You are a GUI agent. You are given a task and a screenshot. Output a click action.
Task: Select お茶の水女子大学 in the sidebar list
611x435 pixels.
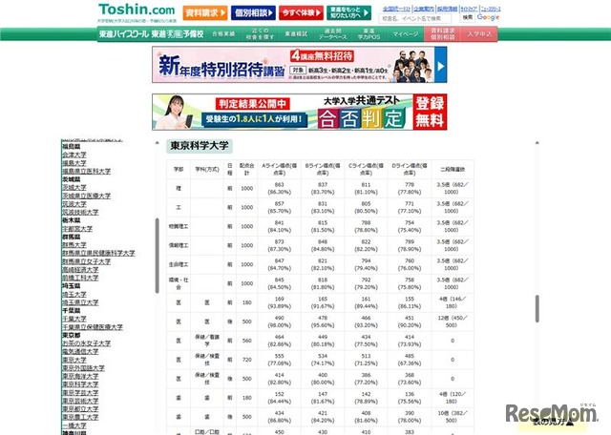click(87, 343)
